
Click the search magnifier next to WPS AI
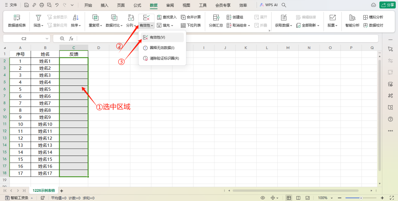[284, 5]
